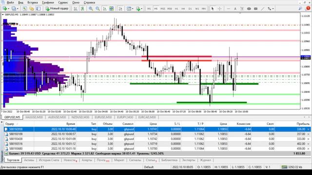Switch chart to candlesticks icon
312x175 pixels.
click(x=82, y=9)
